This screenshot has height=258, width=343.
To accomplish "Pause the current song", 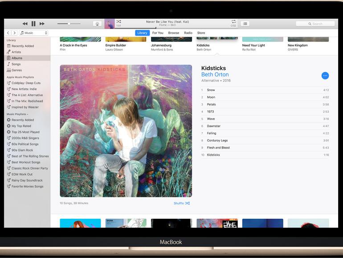I will [x=33, y=24].
